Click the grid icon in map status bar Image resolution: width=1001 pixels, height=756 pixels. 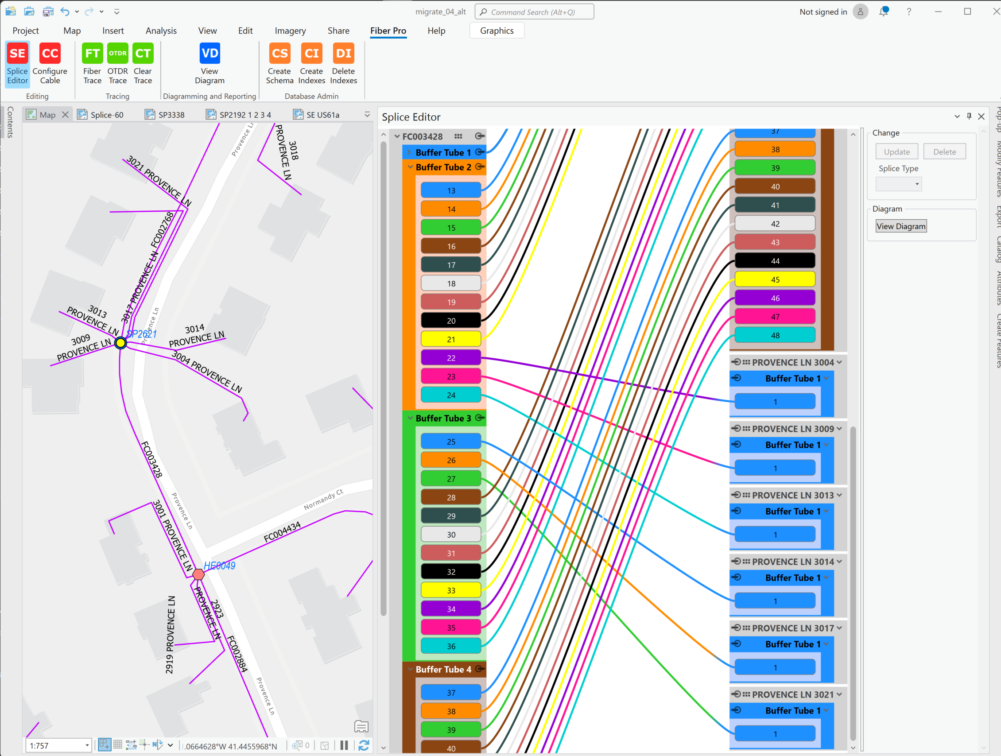coord(118,744)
